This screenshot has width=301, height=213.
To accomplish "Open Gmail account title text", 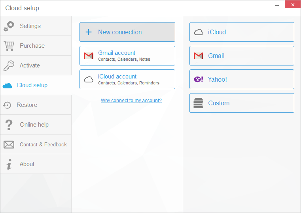I will (117, 53).
